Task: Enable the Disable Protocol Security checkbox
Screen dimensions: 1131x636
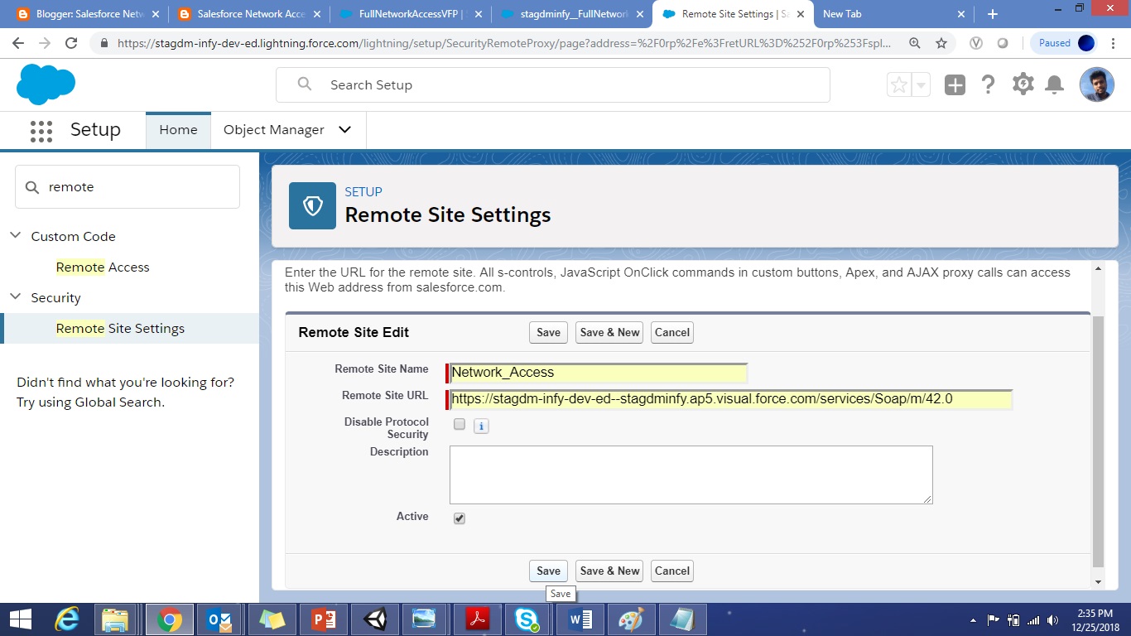Action: (460, 424)
